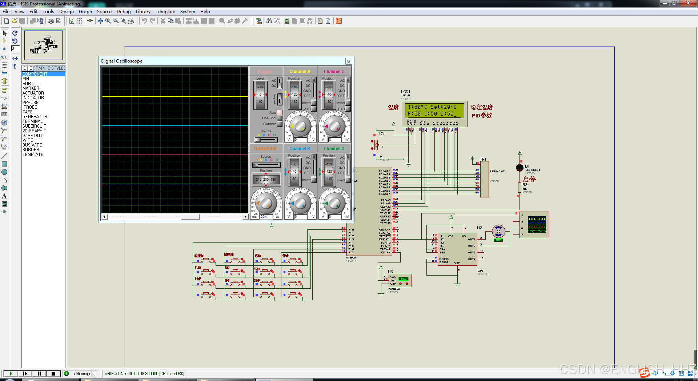
Task: Toggle the grid dots toolbar icon
Action: (79, 21)
